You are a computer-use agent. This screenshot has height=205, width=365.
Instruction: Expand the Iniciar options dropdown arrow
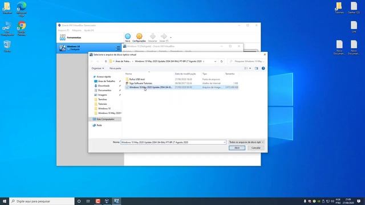click(x=171, y=38)
